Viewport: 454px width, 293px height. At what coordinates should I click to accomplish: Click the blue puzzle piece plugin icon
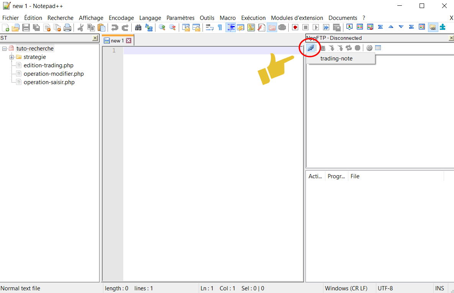(443, 27)
